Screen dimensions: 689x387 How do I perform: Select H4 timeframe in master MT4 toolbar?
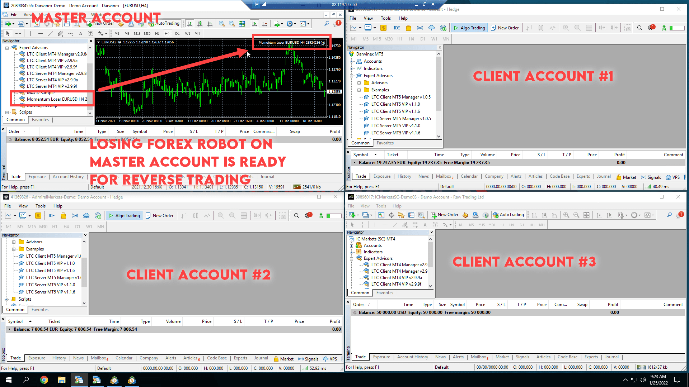coord(167,33)
